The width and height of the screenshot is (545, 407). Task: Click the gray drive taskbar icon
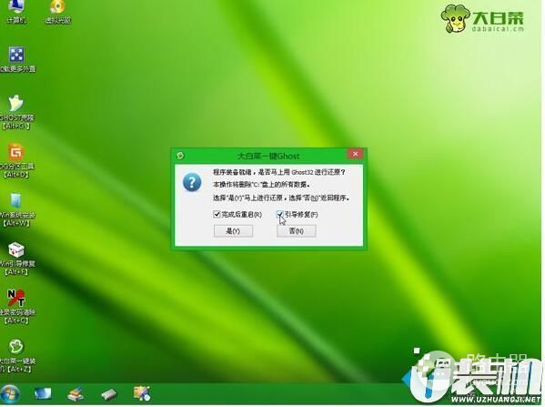109,394
